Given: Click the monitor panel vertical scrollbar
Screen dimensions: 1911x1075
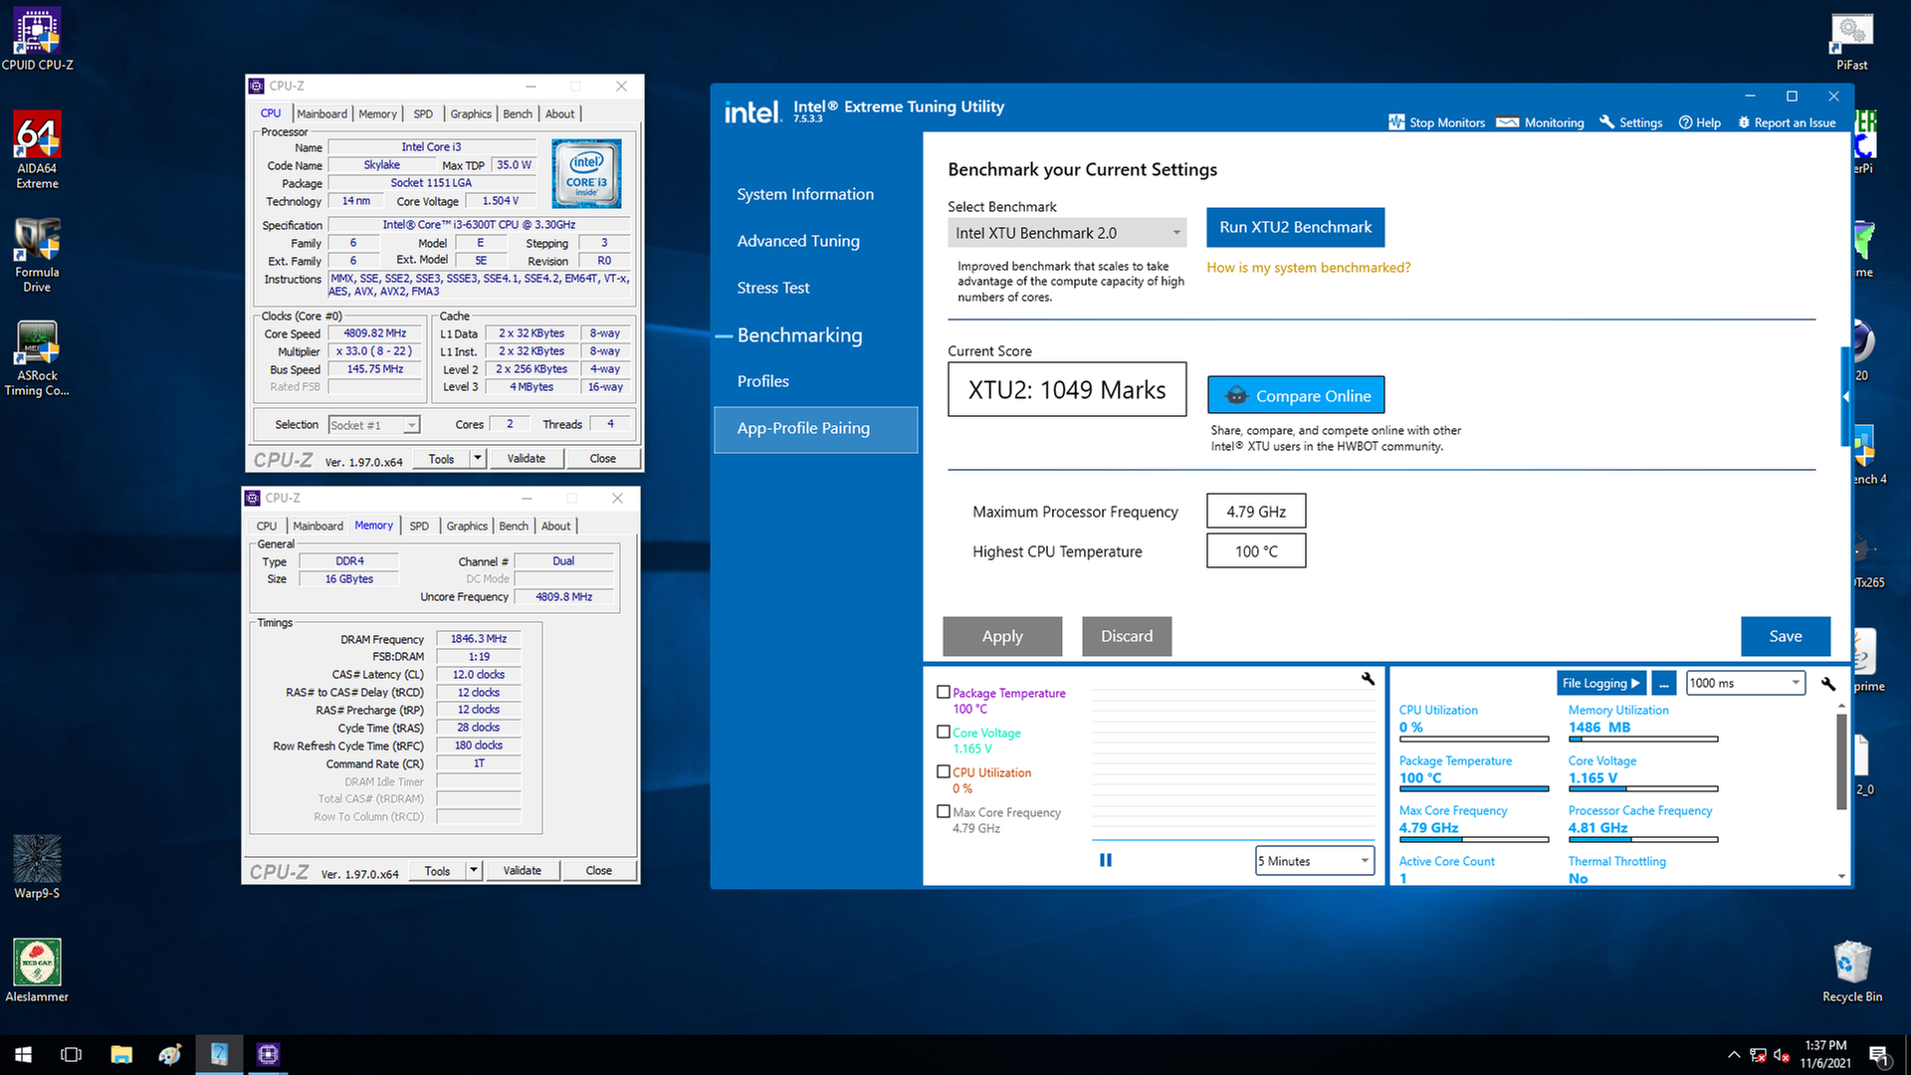Looking at the screenshot, I should [x=1841, y=761].
